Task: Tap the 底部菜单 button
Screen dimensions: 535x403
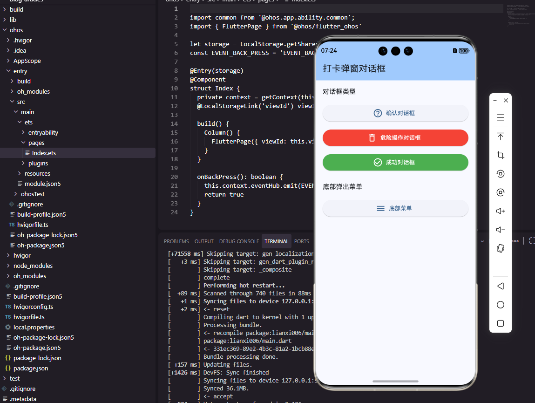Action: click(395, 208)
